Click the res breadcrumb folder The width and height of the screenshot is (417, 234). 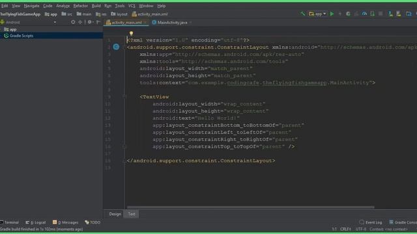tap(102, 14)
